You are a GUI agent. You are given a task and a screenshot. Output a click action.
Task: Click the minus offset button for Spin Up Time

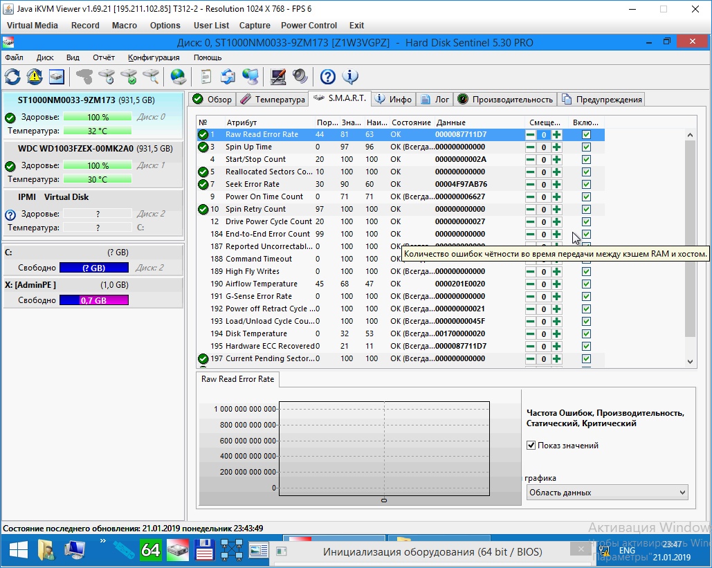click(x=530, y=147)
